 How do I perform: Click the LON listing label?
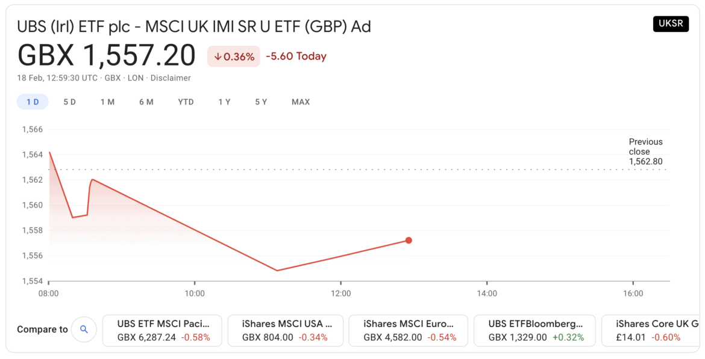tap(134, 78)
